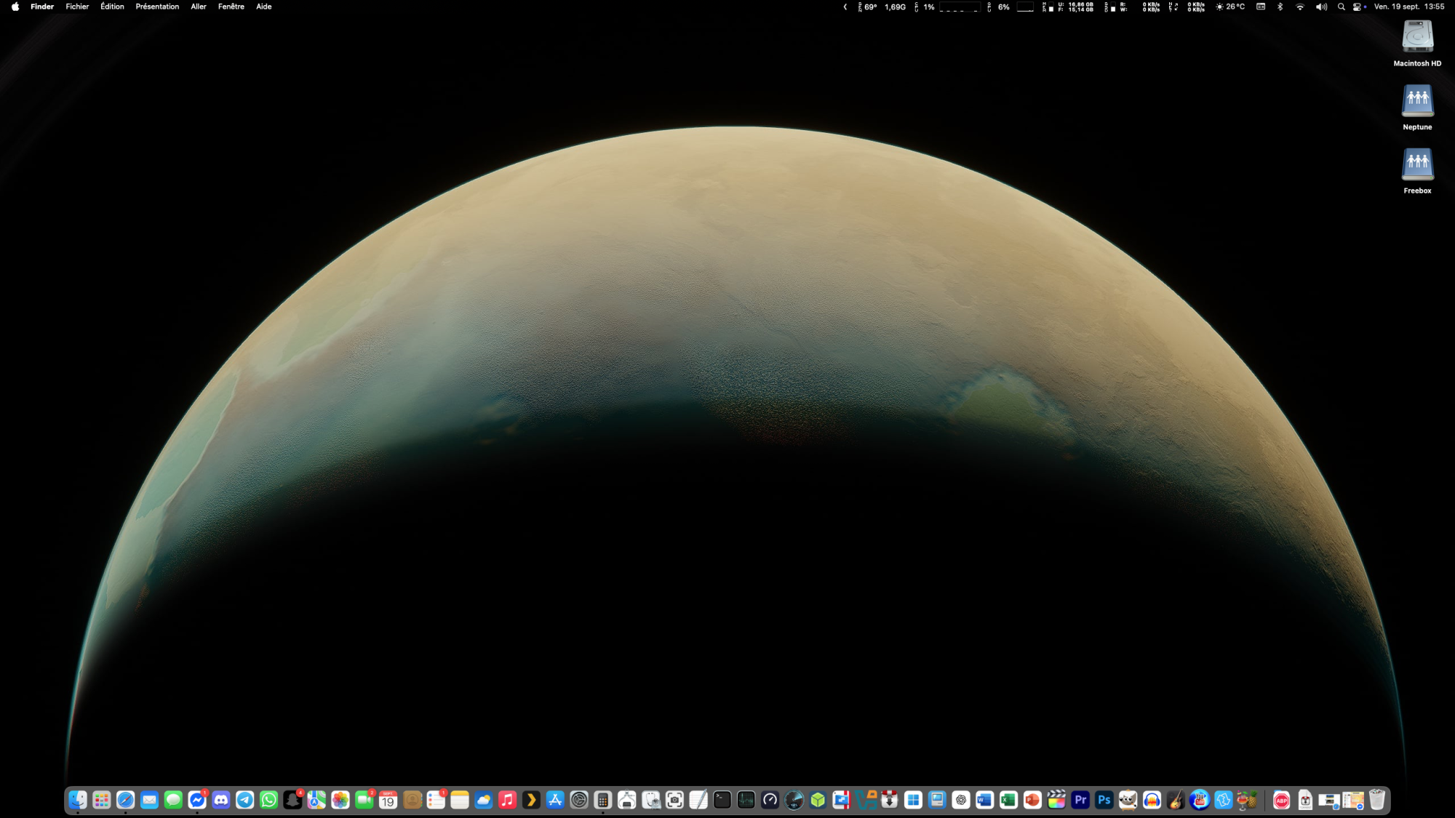Select the Neptune network drive icon
Screen dimensions: 1455x818
point(1417,101)
